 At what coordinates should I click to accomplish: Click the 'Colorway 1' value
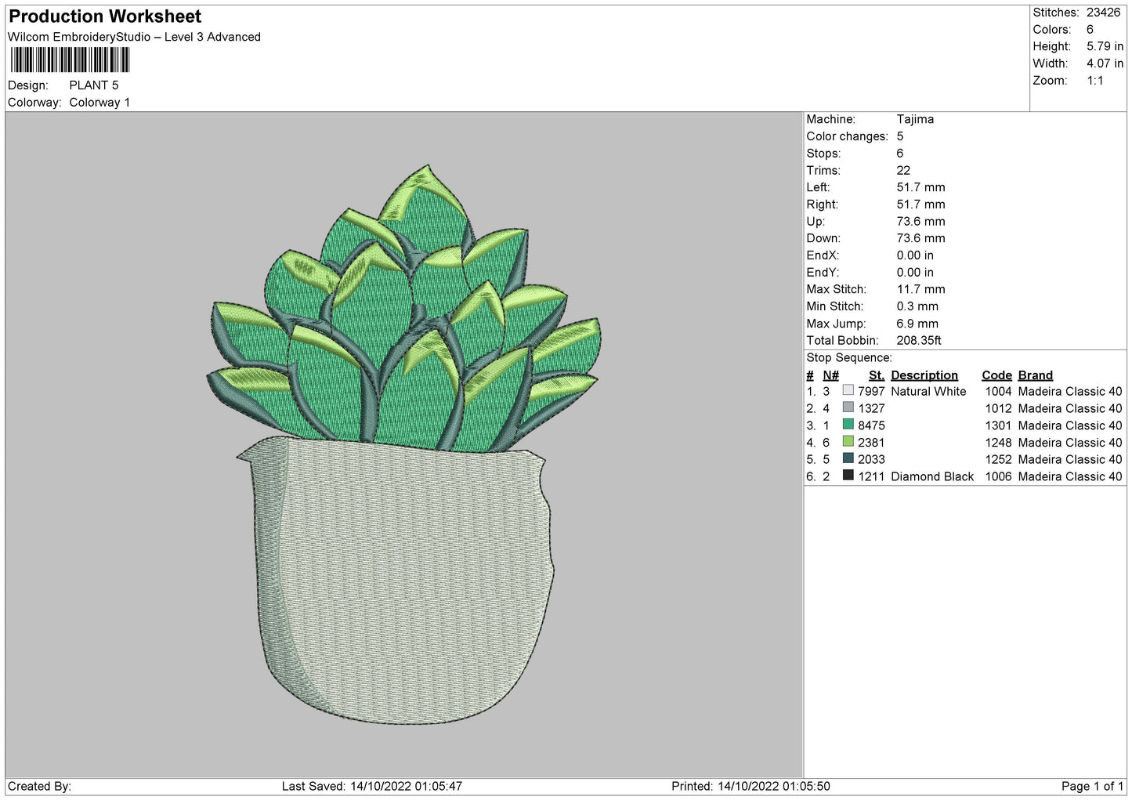coord(99,103)
